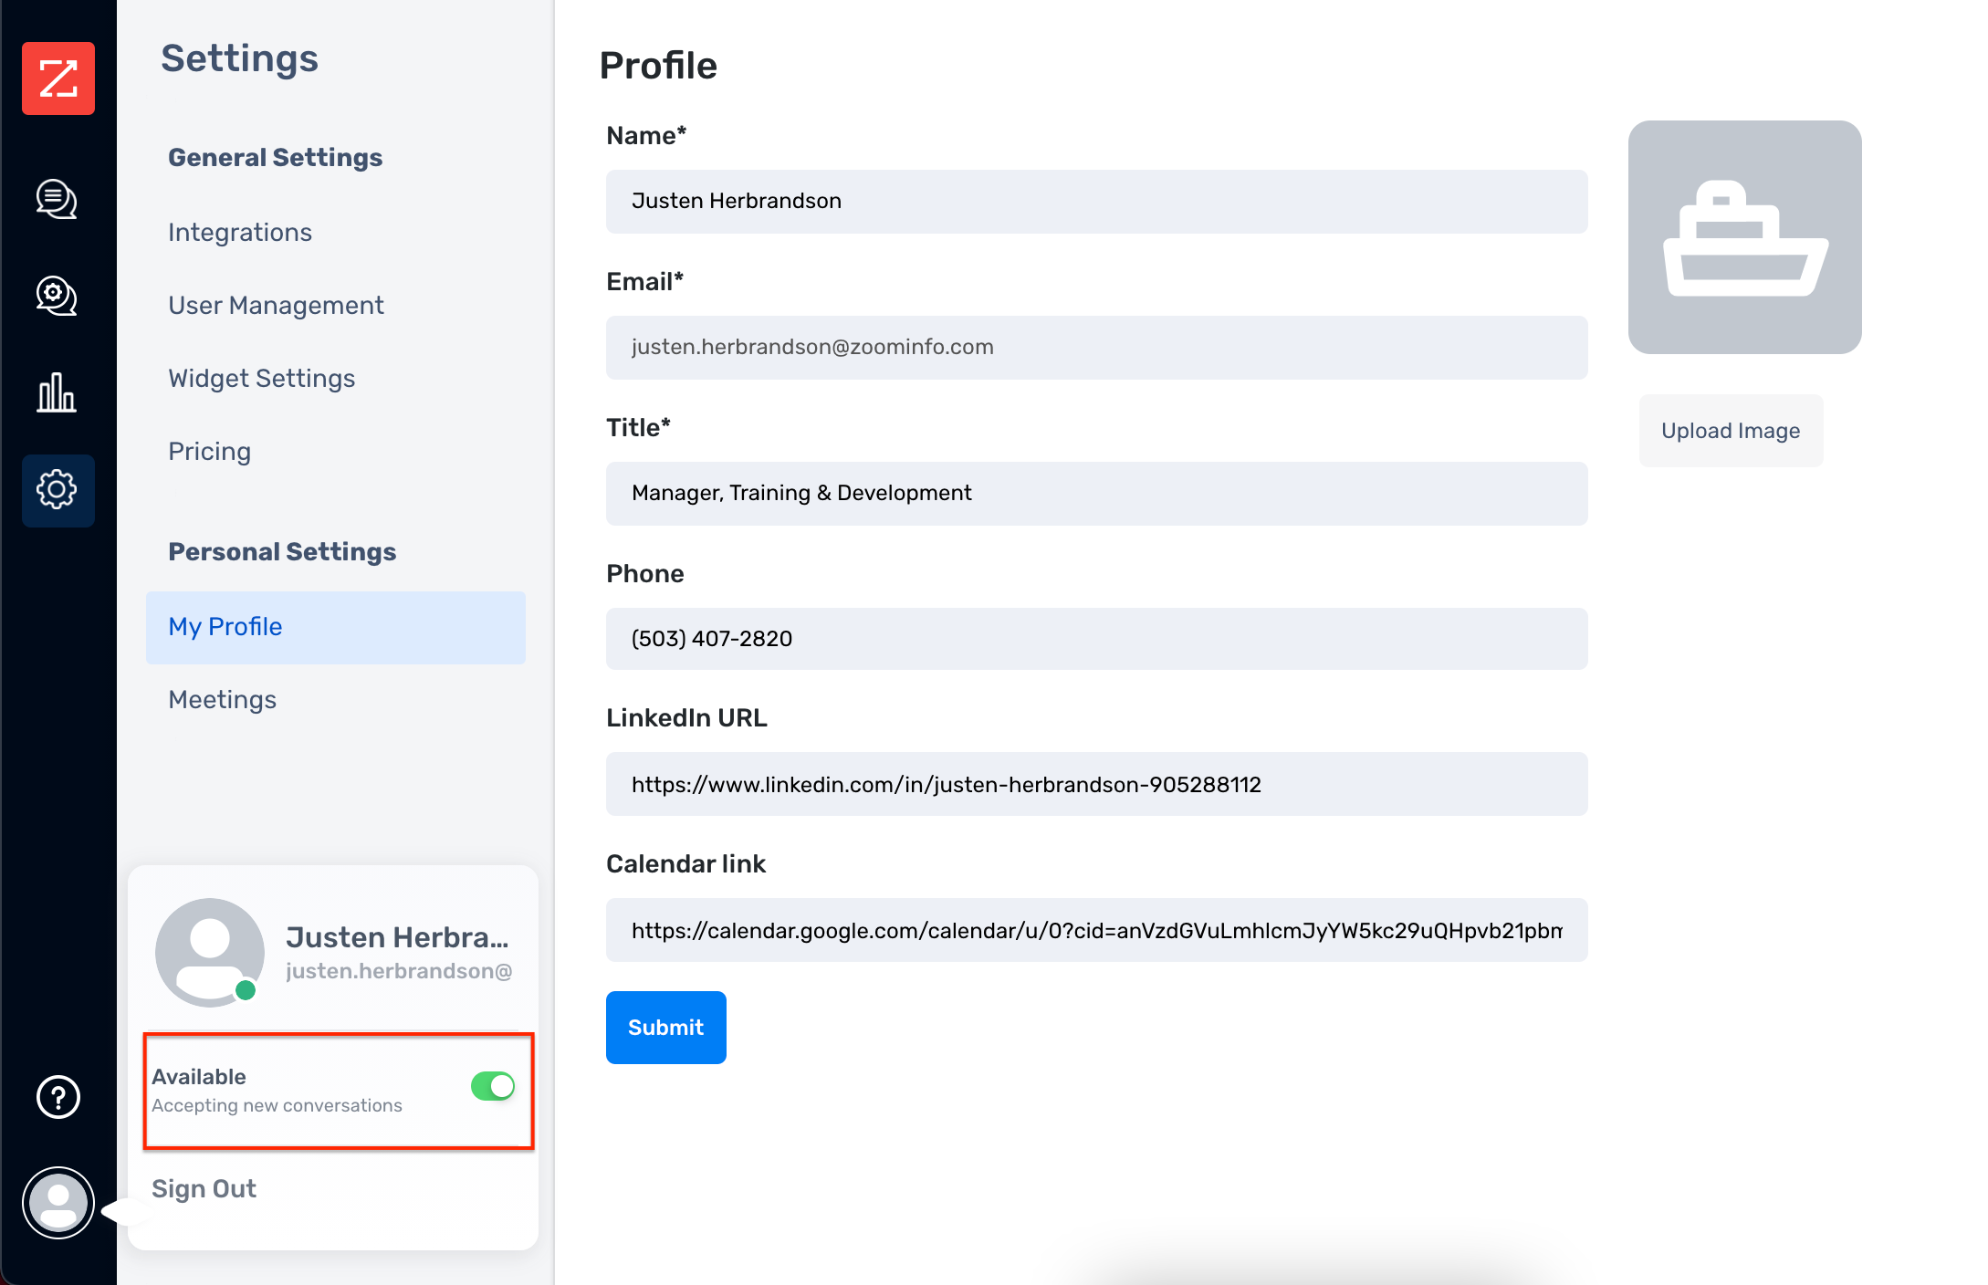Toggle the Available status switch off
The height and width of the screenshot is (1285, 1988).
493,1086
